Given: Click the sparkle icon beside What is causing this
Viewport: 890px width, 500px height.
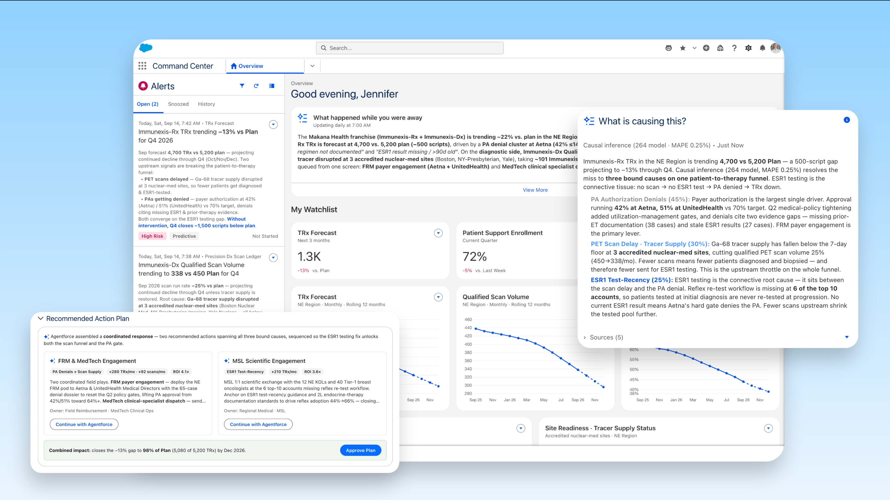Looking at the screenshot, I should [589, 121].
